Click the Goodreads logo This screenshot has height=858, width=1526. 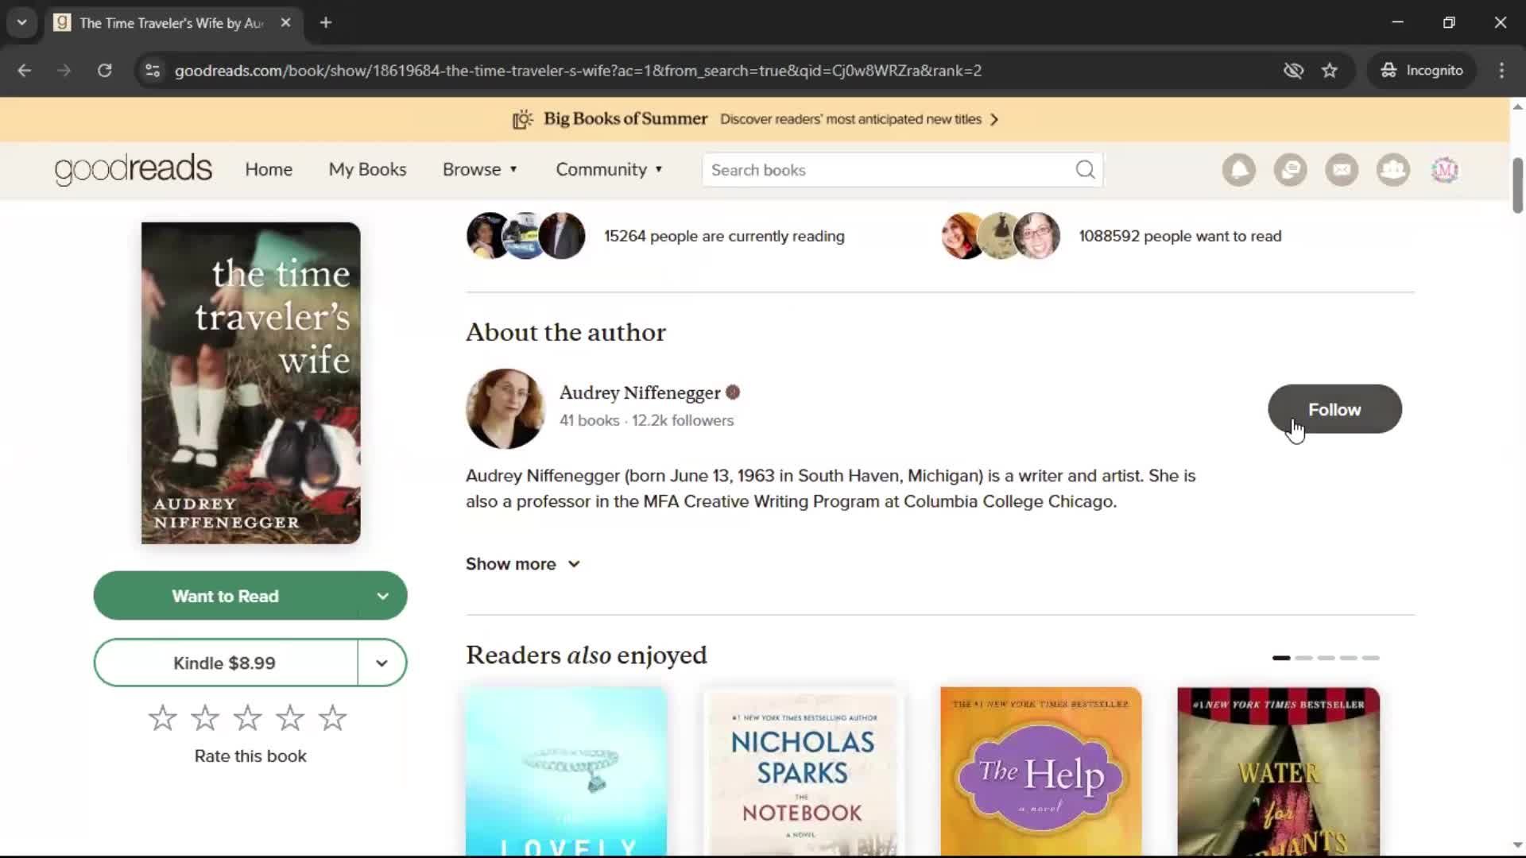pyautogui.click(x=134, y=169)
